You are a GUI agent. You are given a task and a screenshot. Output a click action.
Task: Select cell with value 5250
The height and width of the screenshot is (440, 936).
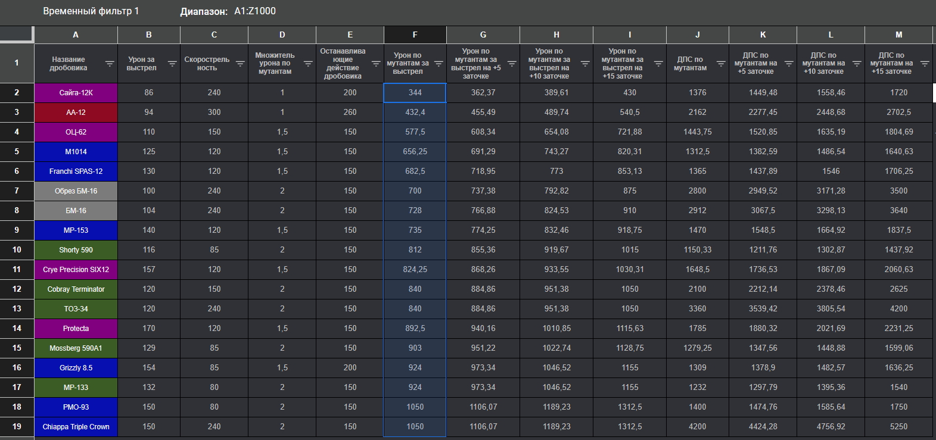click(x=898, y=426)
